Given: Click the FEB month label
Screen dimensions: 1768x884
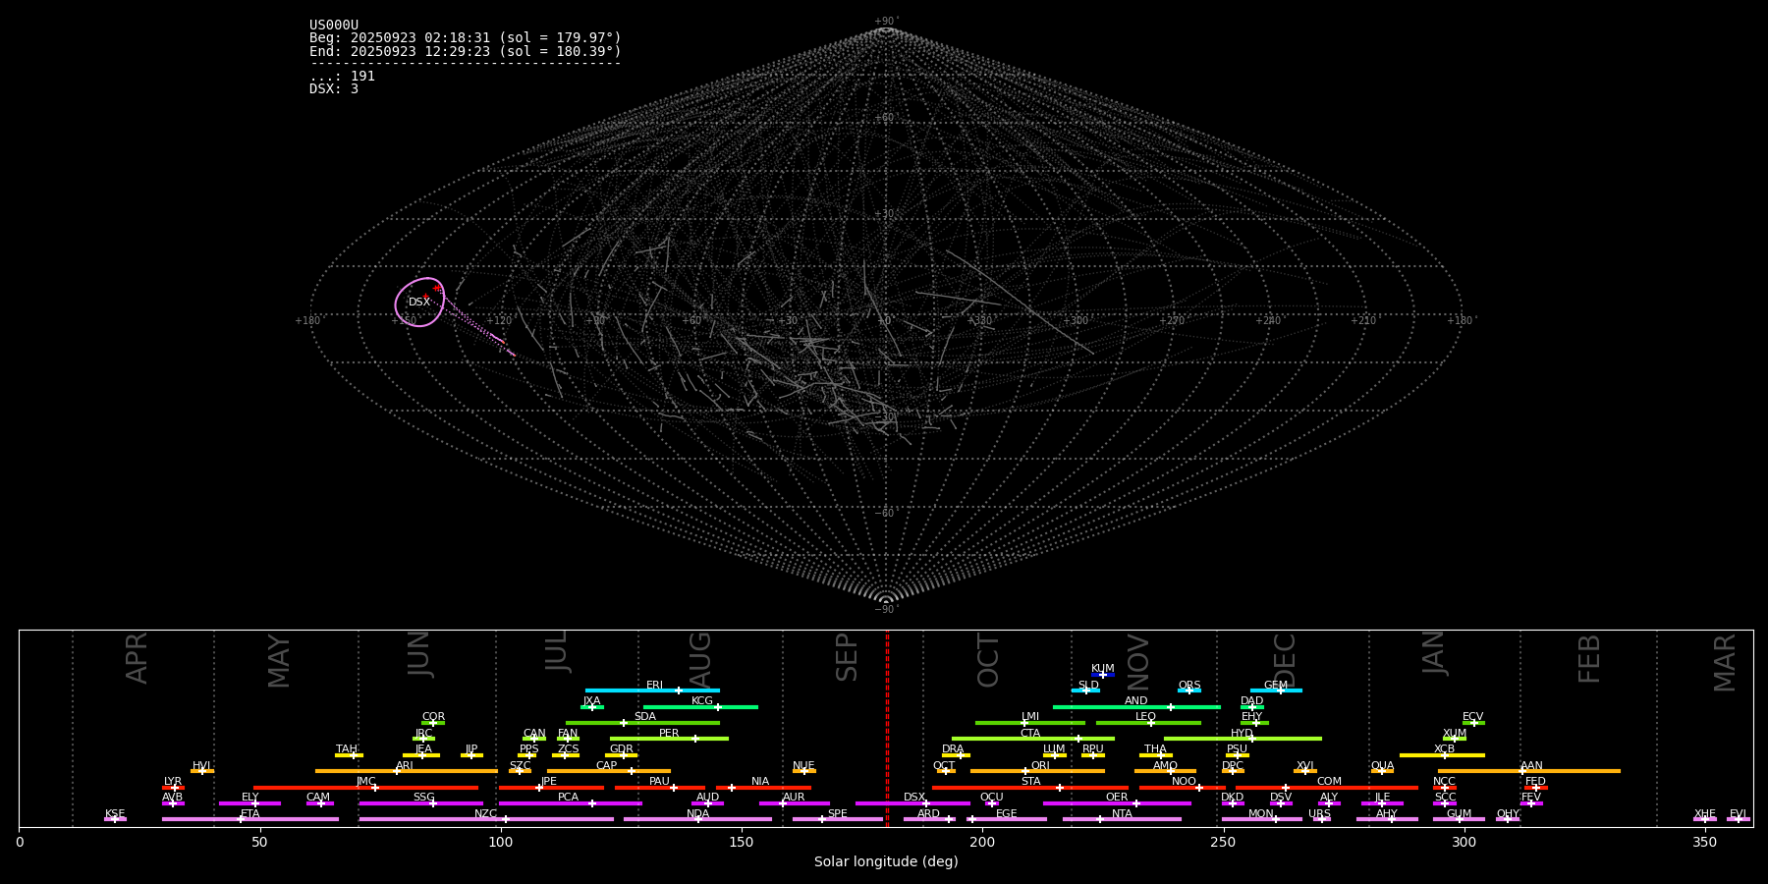Looking at the screenshot, I should coord(1589,658).
